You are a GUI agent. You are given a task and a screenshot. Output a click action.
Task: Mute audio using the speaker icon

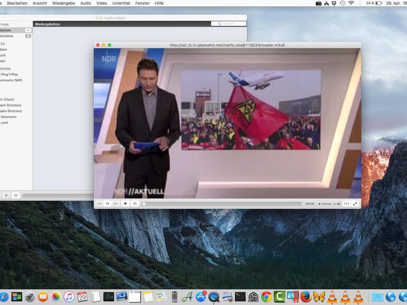click(x=319, y=204)
